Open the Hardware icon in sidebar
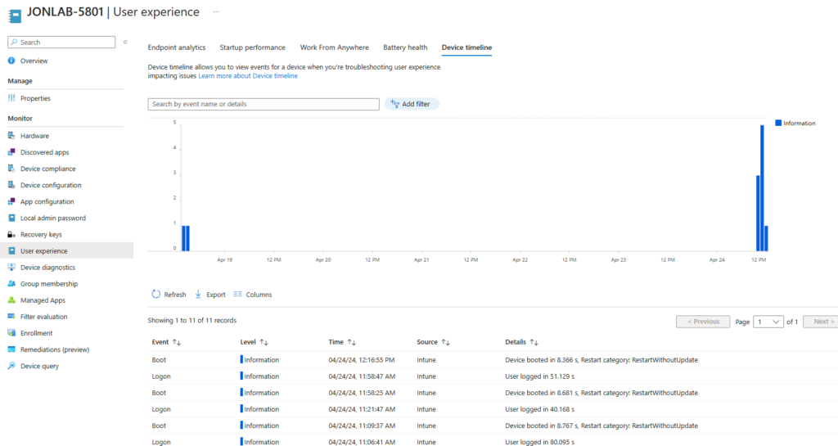Viewport: 838px width, 446px height. [x=11, y=136]
